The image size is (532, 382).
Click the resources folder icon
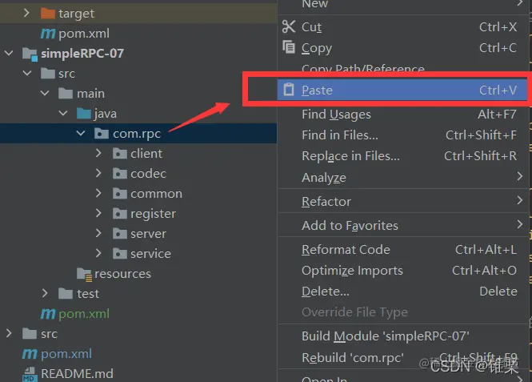click(x=84, y=275)
